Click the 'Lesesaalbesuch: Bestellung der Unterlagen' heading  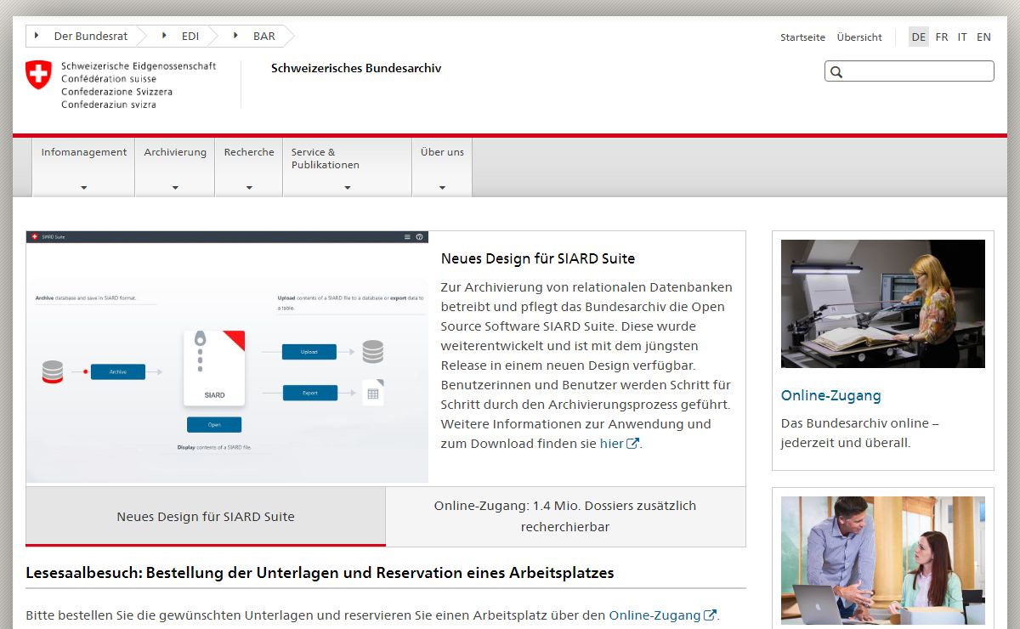tap(320, 573)
